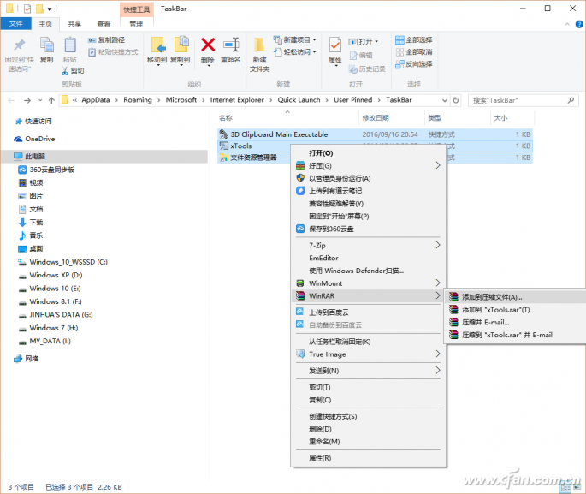
Task: Click the Cut scissors button
Action: (73, 71)
